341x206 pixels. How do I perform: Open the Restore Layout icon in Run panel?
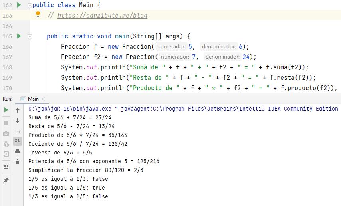[6, 167]
